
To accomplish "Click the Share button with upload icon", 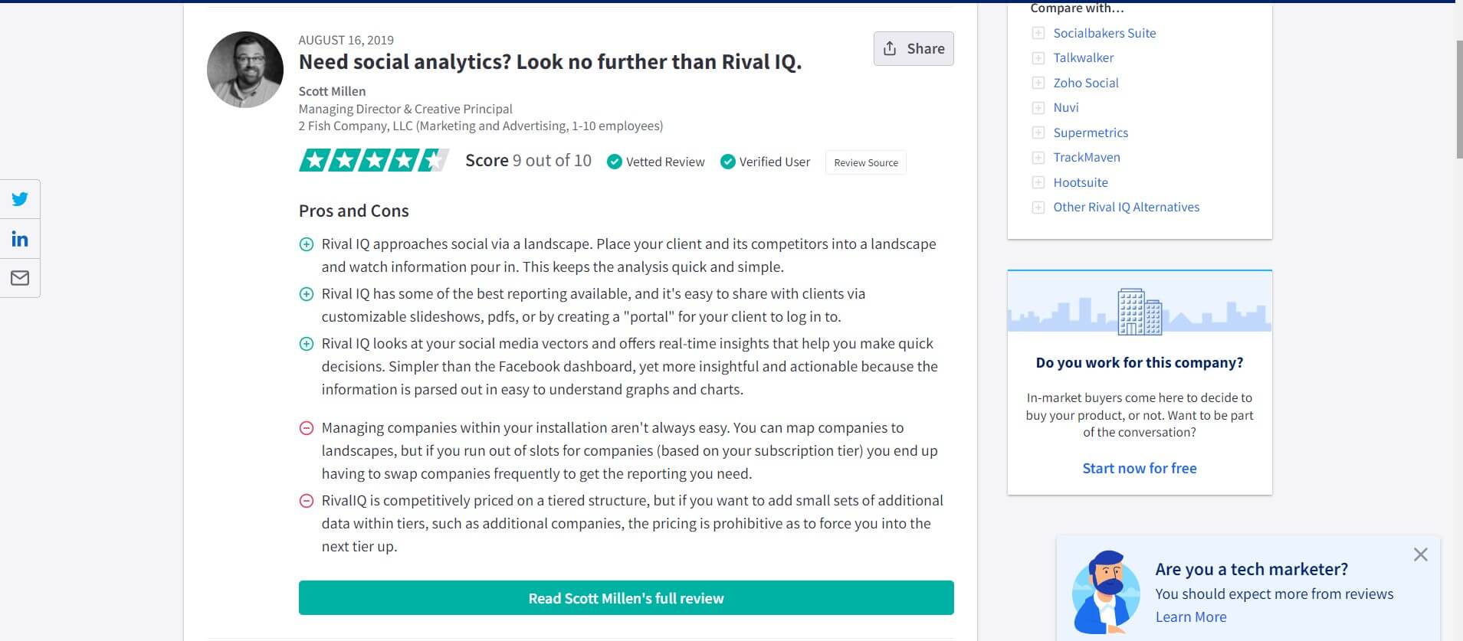I will pos(914,48).
